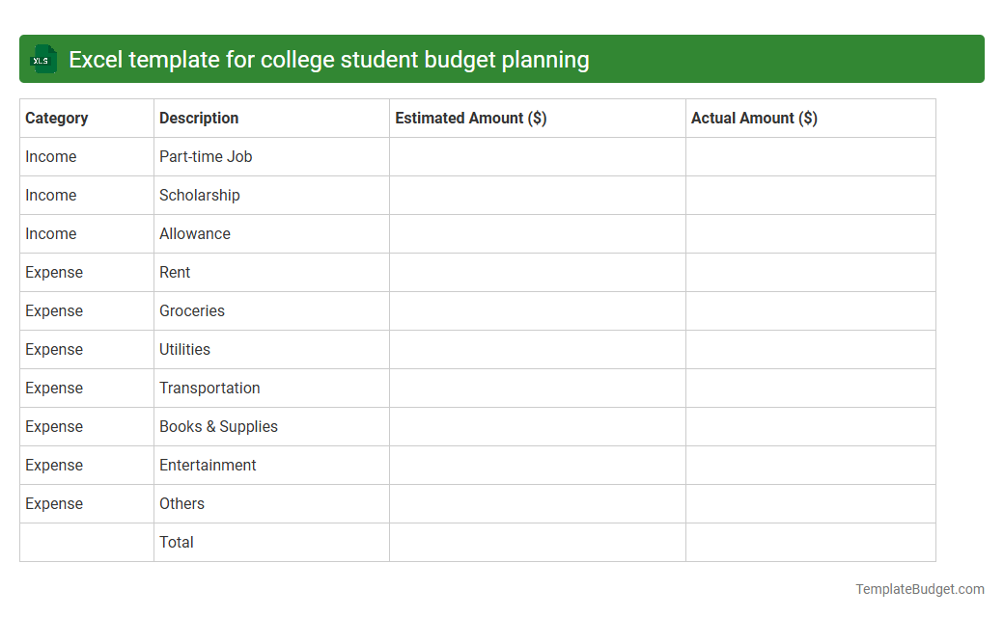Select the Estimated Amount ($) header

(470, 118)
